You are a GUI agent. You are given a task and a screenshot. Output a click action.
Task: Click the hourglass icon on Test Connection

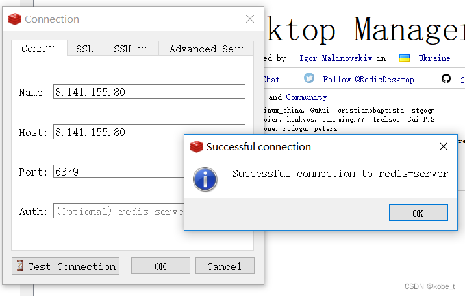tap(20, 266)
